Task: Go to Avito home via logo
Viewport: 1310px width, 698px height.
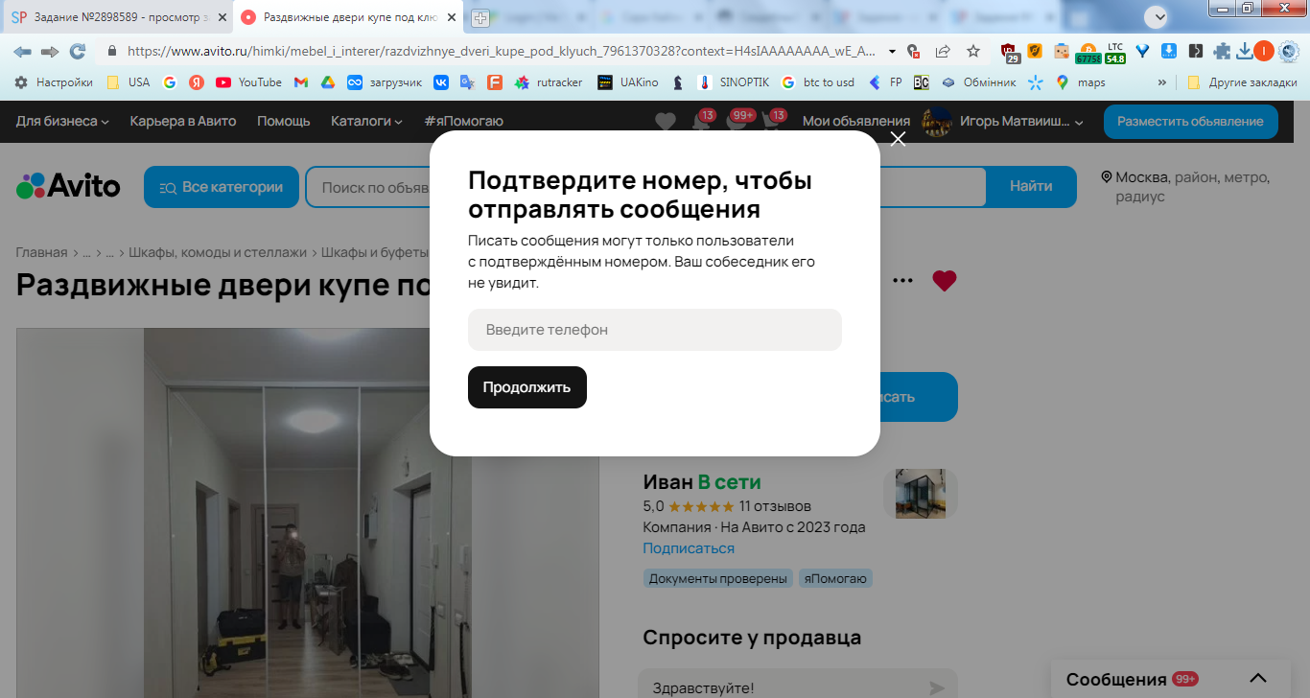Action: 68,185
